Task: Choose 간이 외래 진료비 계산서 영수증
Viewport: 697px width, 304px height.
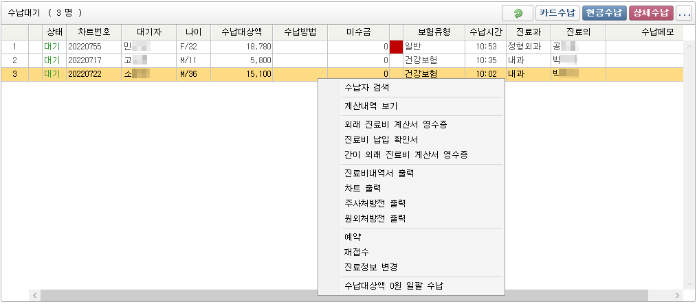Action: click(x=406, y=155)
